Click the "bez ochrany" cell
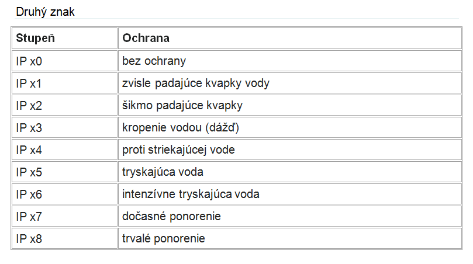 click(x=154, y=61)
